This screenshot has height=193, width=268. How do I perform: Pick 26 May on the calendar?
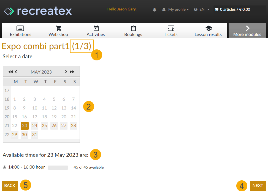click(54, 125)
